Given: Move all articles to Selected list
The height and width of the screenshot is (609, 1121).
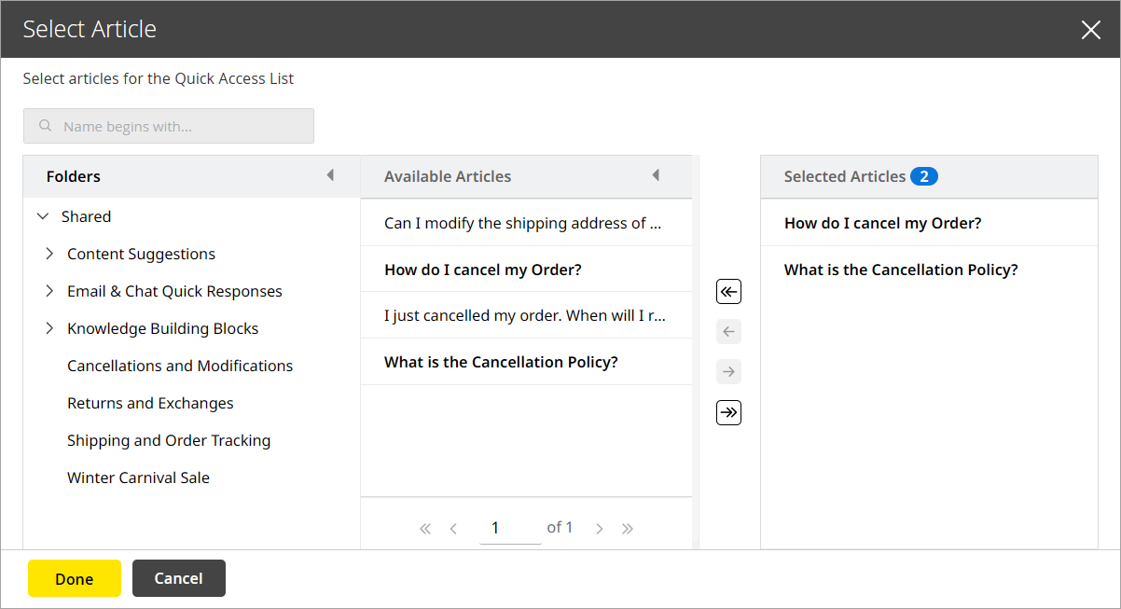Looking at the screenshot, I should (x=728, y=411).
